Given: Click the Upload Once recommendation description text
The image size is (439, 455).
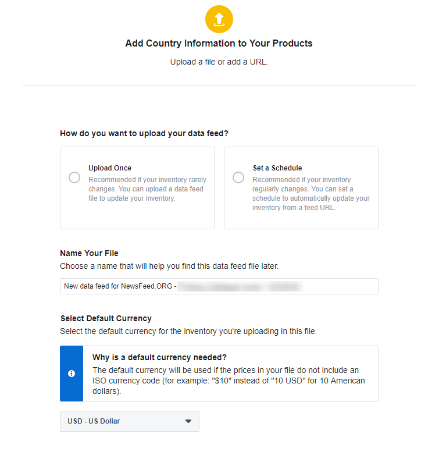Looking at the screenshot, I should click(147, 189).
